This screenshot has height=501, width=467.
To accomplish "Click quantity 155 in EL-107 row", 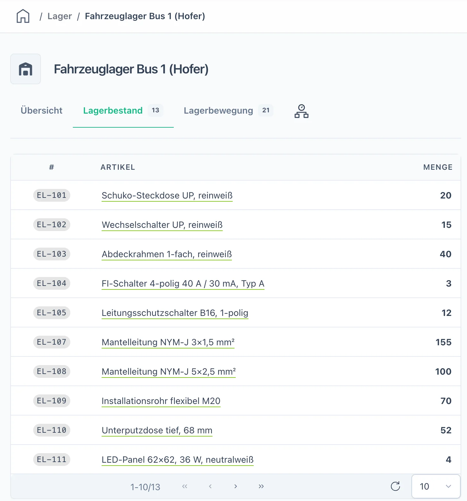I will [444, 342].
